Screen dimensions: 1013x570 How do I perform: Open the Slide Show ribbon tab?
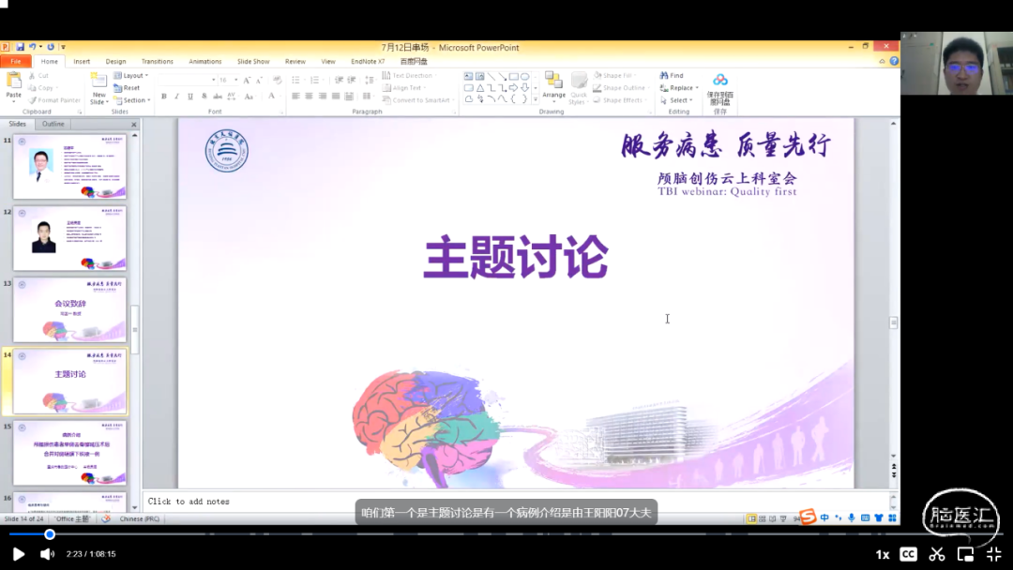(253, 61)
